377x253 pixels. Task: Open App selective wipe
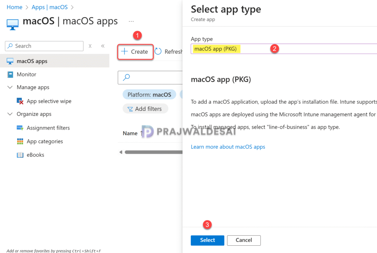pyautogui.click(x=49, y=101)
